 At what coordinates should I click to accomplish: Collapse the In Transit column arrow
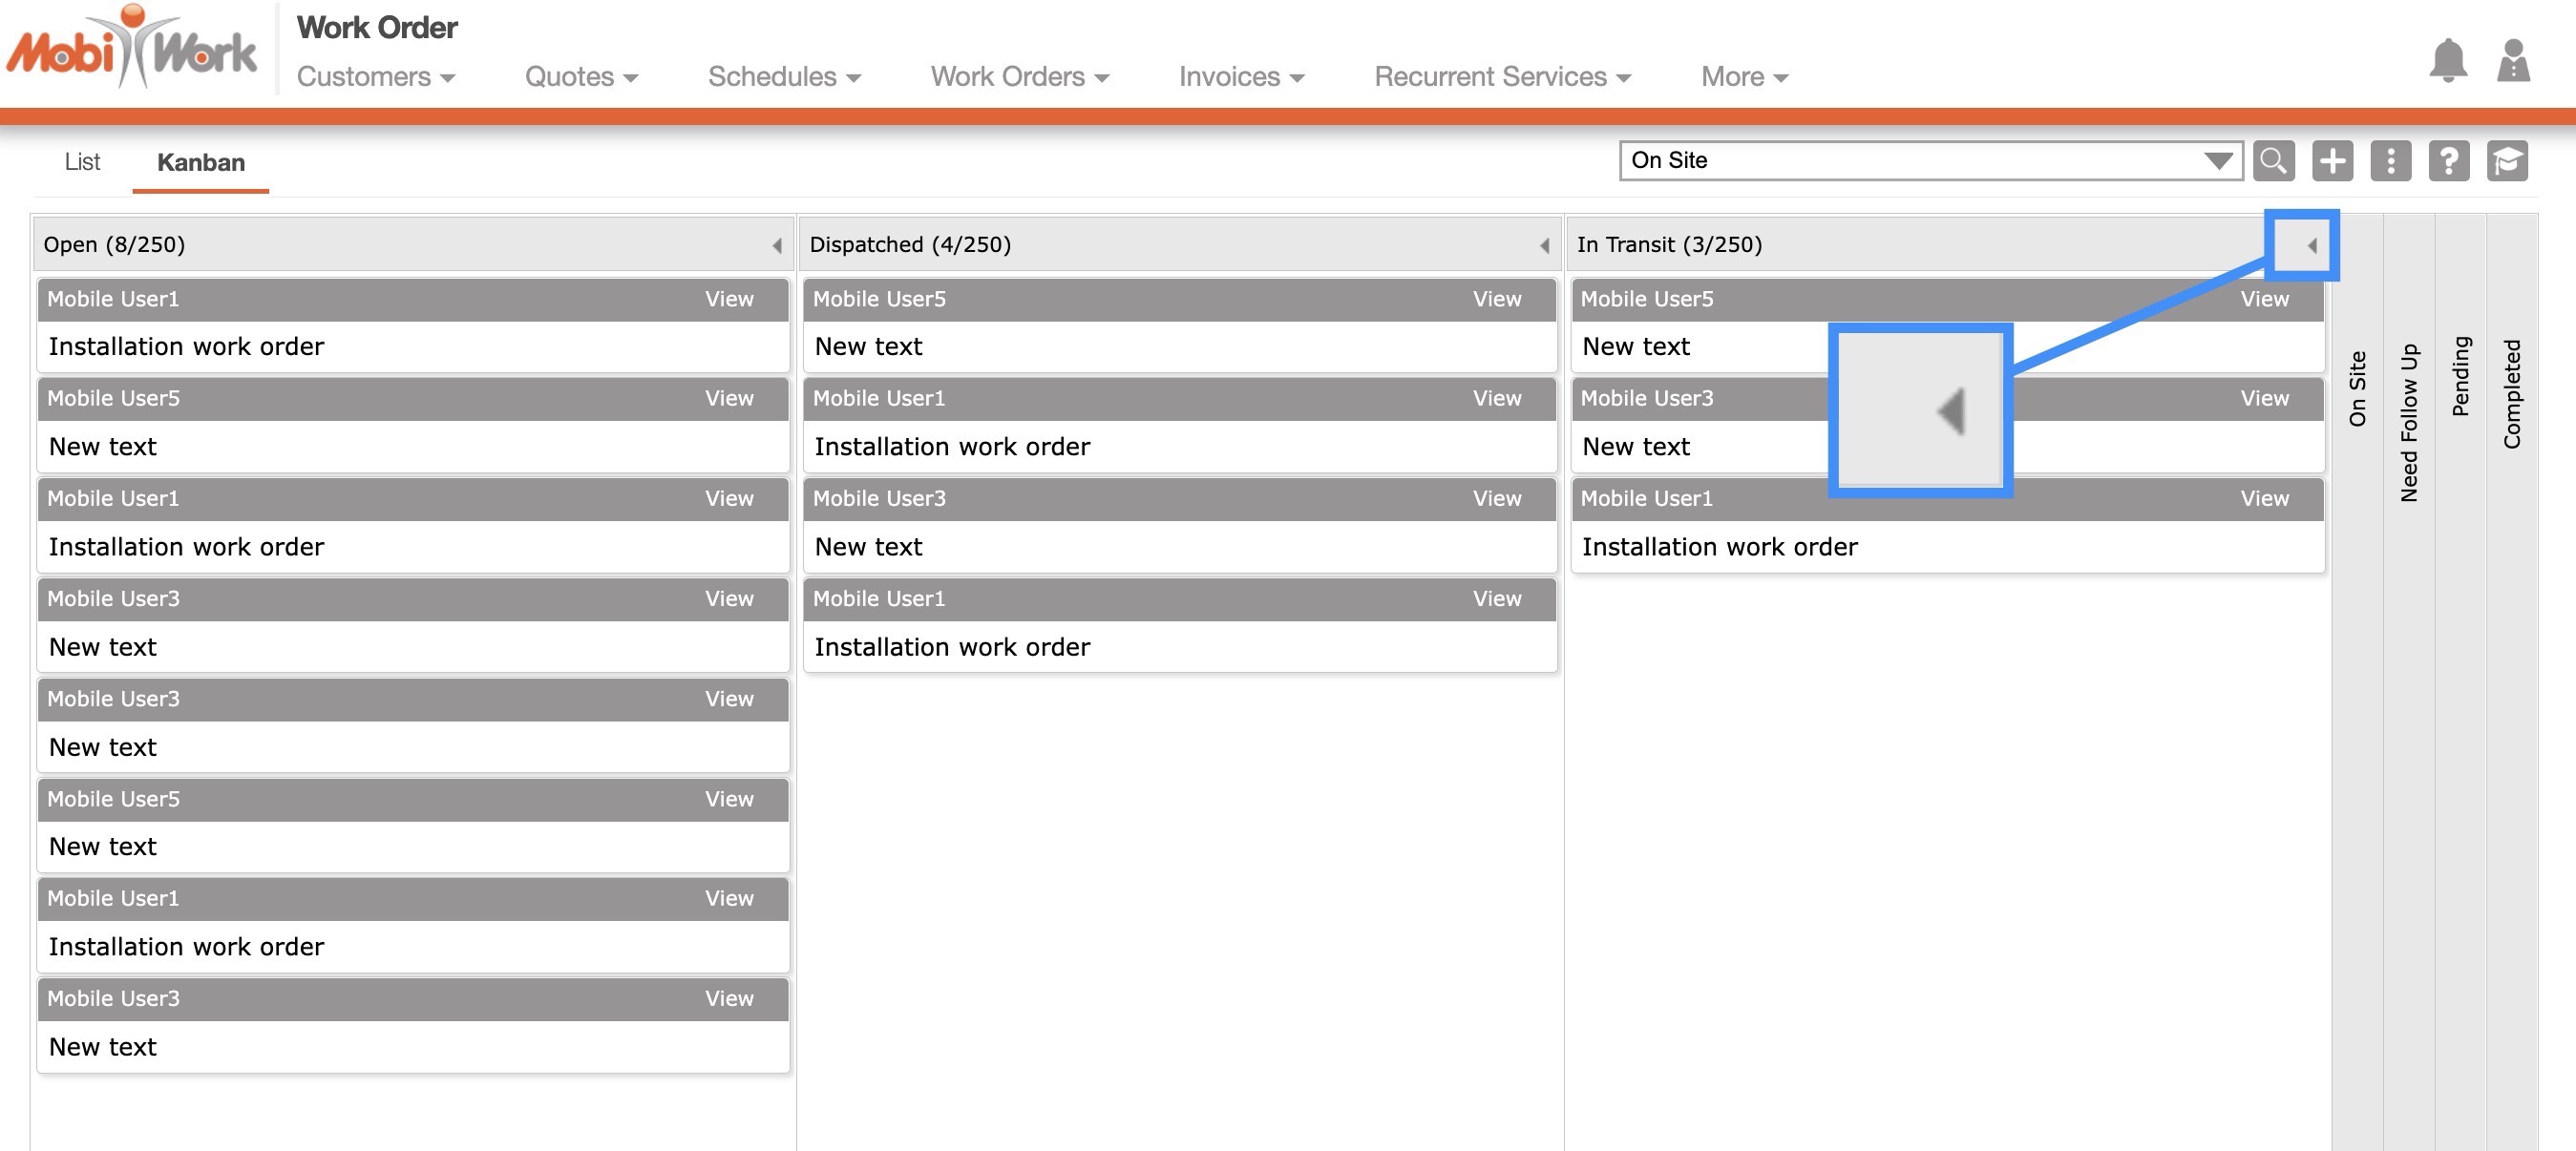(2311, 245)
